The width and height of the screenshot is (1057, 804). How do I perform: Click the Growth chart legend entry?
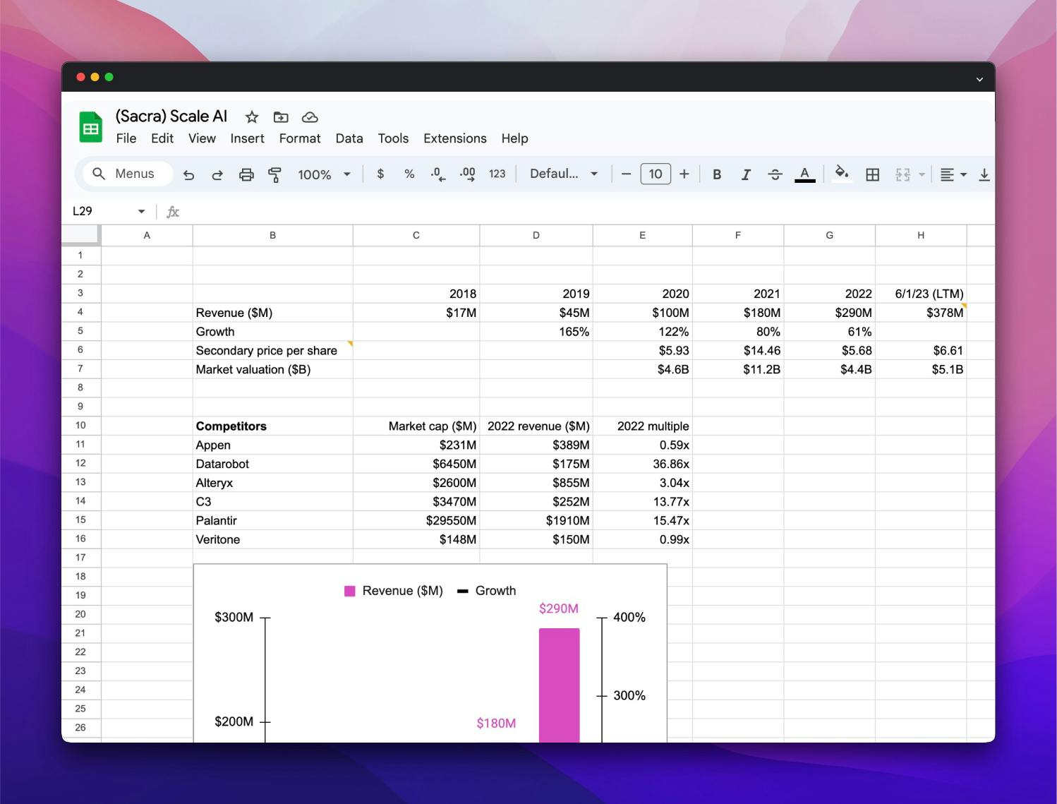(487, 591)
